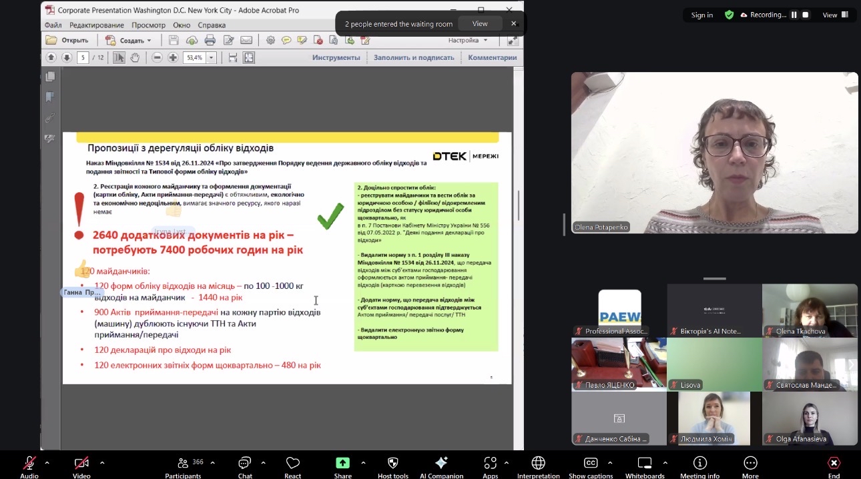Turn on the camera with Video button
The width and height of the screenshot is (861, 479).
pos(81,464)
